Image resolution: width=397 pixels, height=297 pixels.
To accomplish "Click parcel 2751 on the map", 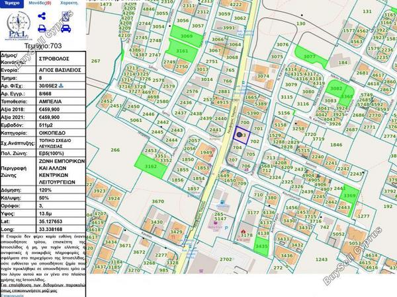I will click(x=212, y=61).
